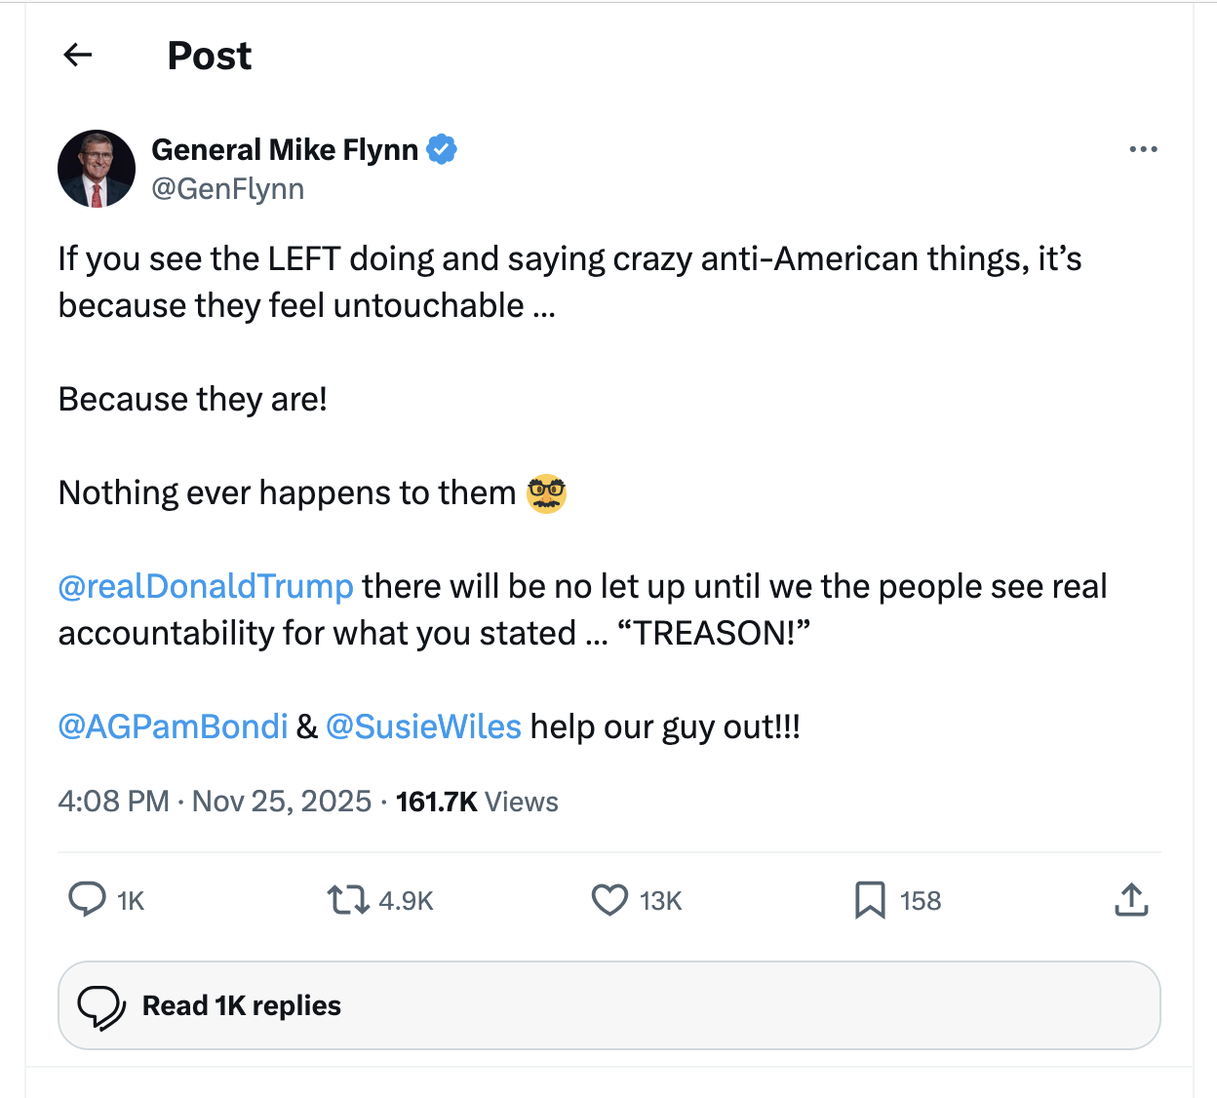Open the @SusieWiles mention link
The height and width of the screenshot is (1098, 1217).
423,726
